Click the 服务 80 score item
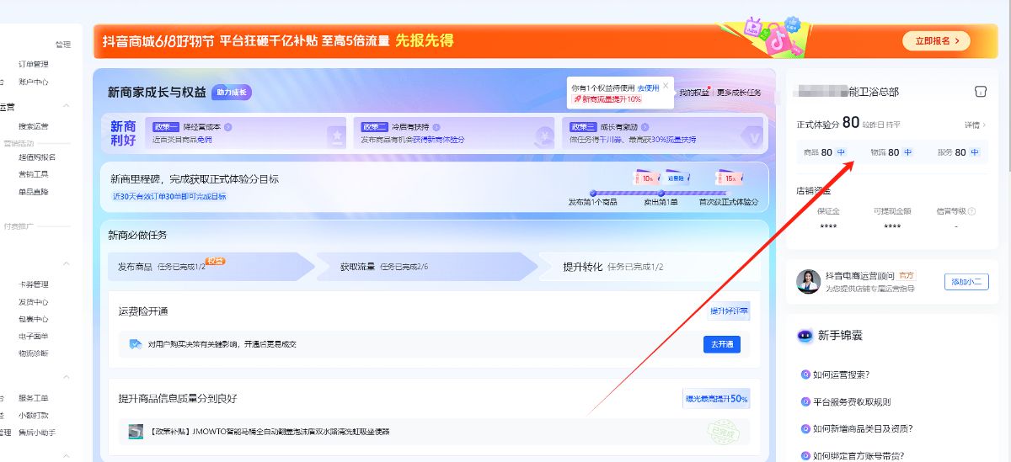 (959, 152)
